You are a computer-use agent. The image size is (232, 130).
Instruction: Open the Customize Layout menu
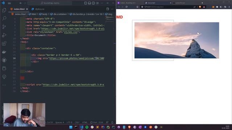(x=97, y=3)
